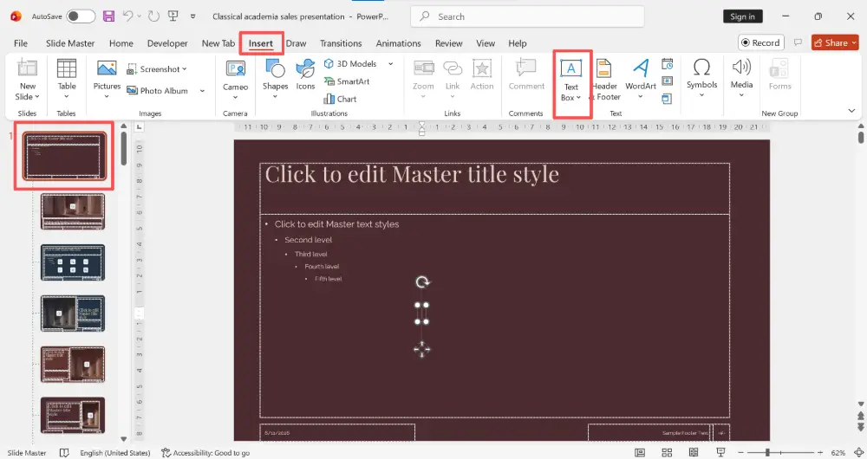Click the Photo Album button
This screenshot has height=459, width=867.
point(158,91)
